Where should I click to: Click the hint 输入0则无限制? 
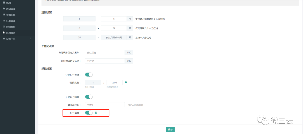(136, 105)
